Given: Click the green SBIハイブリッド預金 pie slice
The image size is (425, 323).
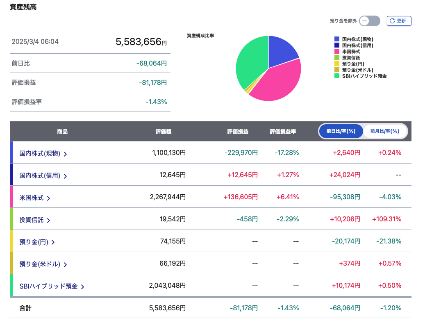Looking at the screenshot, I should coord(251,61).
